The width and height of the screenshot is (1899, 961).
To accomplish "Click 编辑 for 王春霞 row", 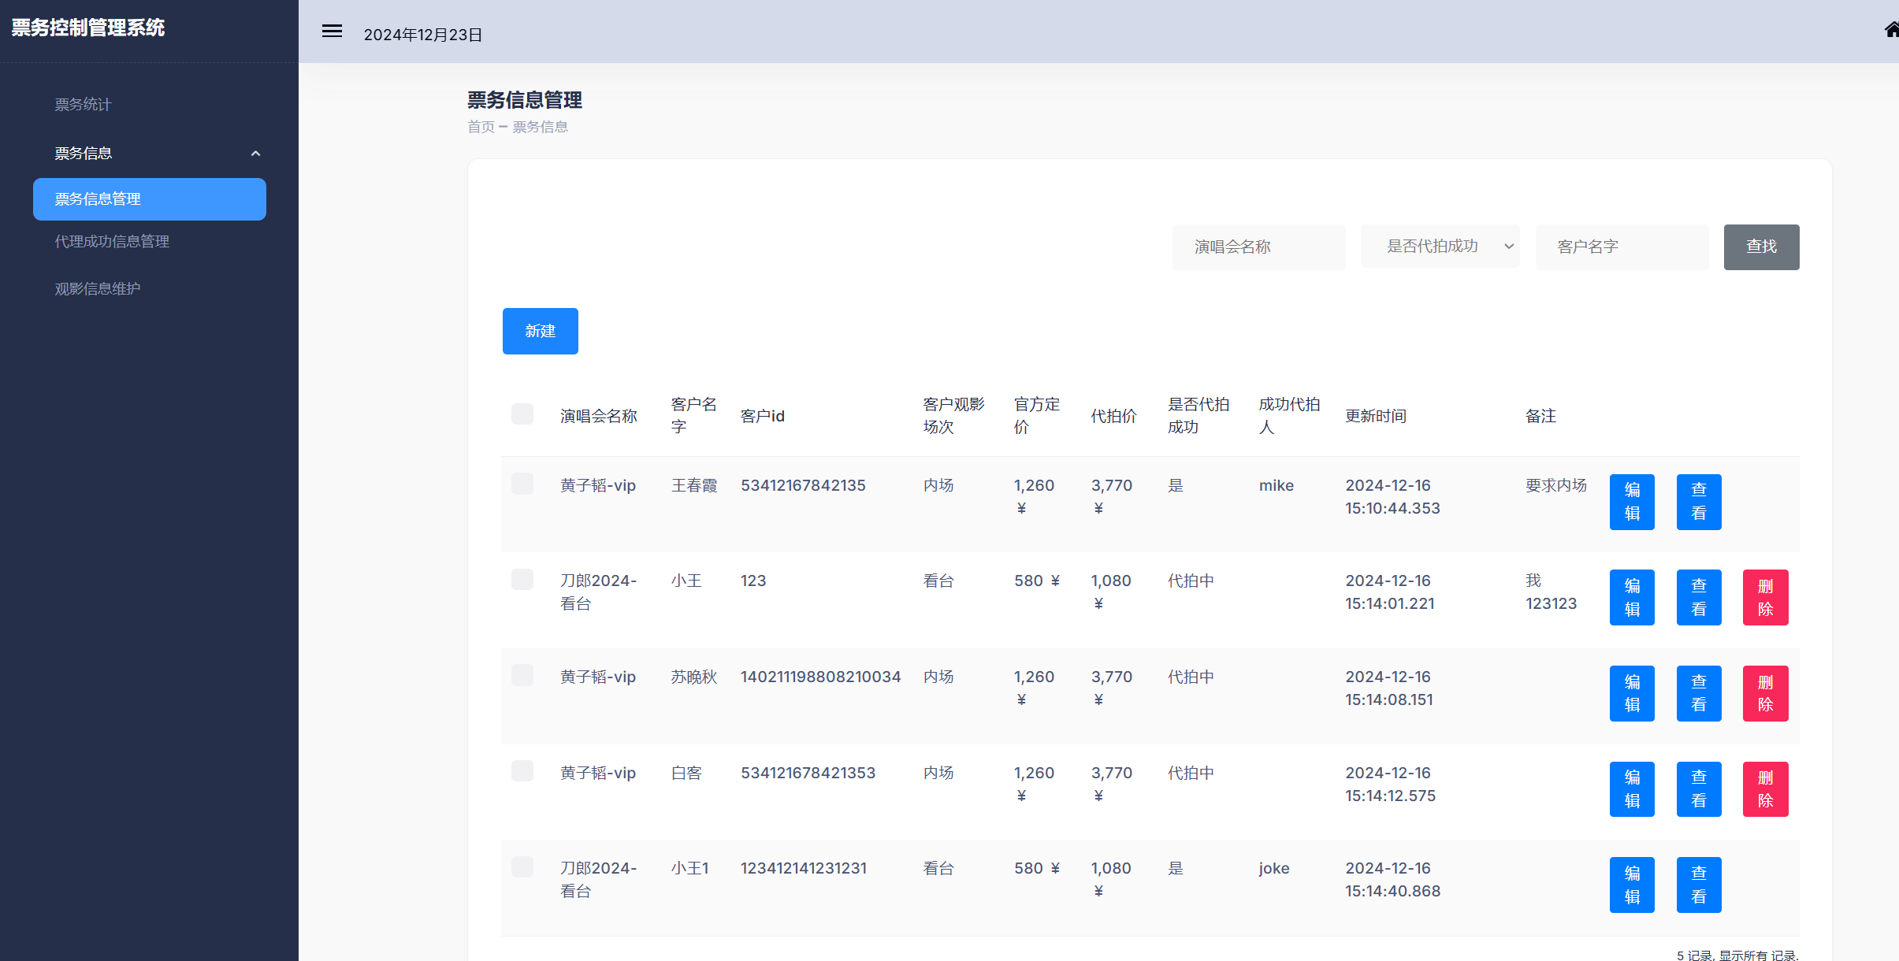I will coord(1632,502).
